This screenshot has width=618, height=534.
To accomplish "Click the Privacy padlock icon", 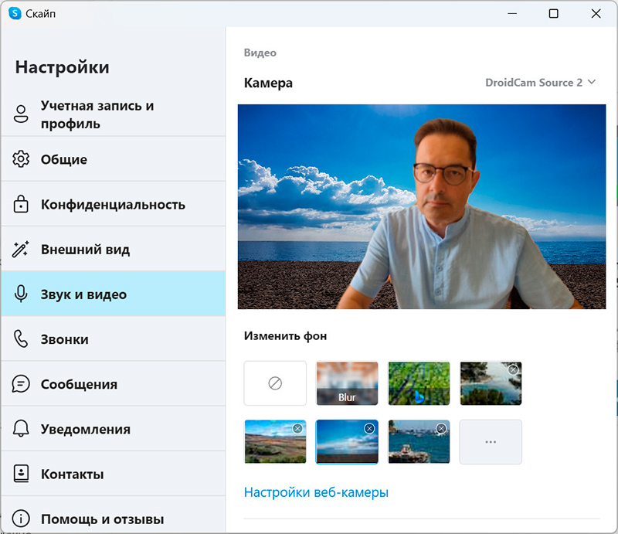I will [21, 205].
